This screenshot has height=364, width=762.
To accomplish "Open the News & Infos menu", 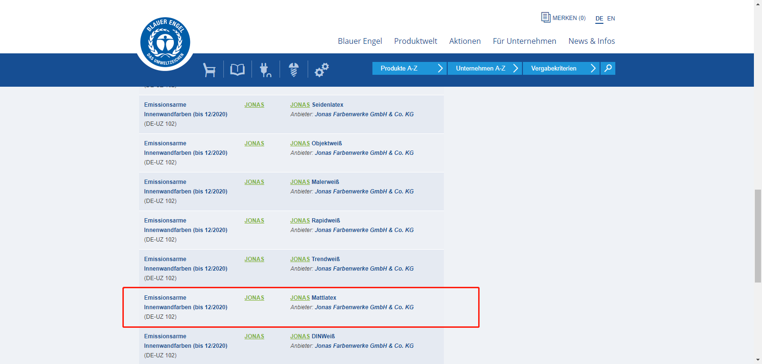I will click(x=592, y=41).
